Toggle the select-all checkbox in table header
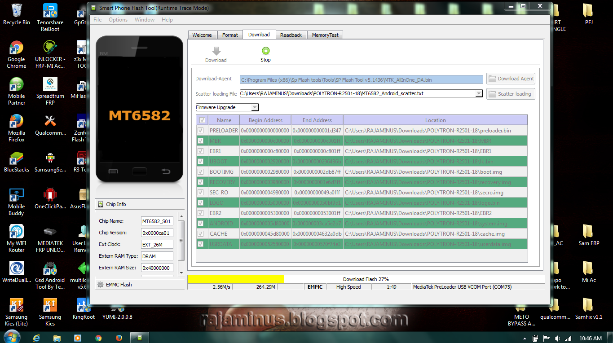The width and height of the screenshot is (613, 343). point(202,120)
